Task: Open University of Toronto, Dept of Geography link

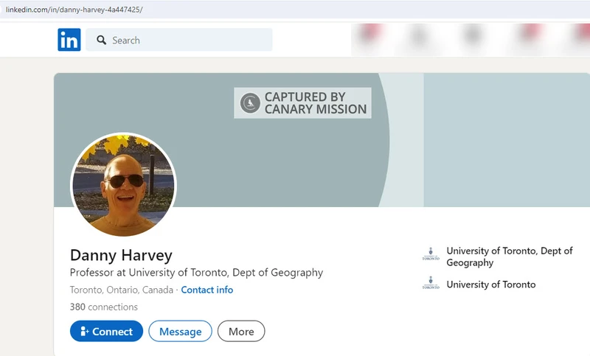Action: pos(510,256)
